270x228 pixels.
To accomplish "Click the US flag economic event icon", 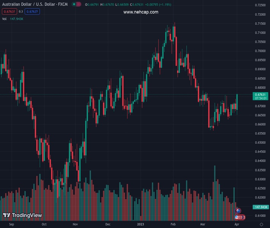I will click(x=237, y=217).
